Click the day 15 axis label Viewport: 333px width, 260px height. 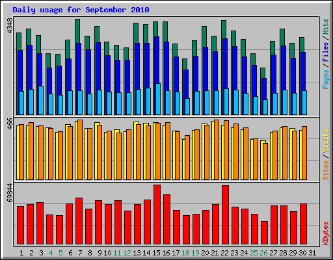tap(156, 253)
